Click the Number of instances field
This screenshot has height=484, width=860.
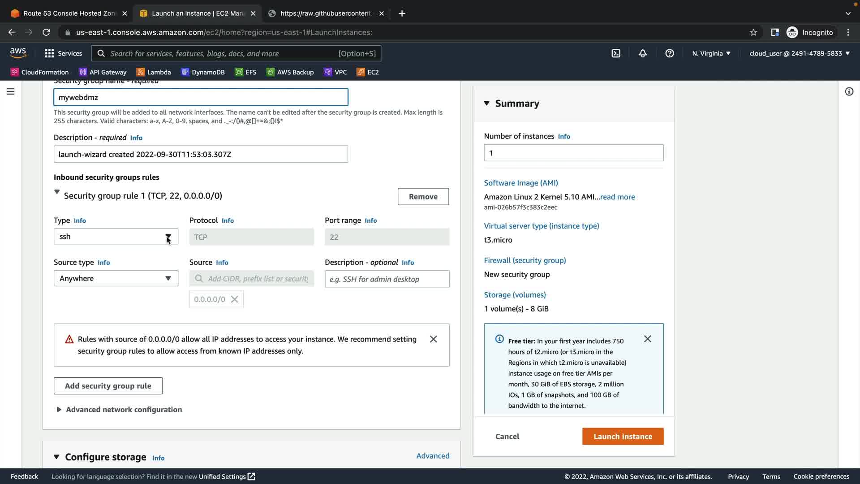(573, 153)
